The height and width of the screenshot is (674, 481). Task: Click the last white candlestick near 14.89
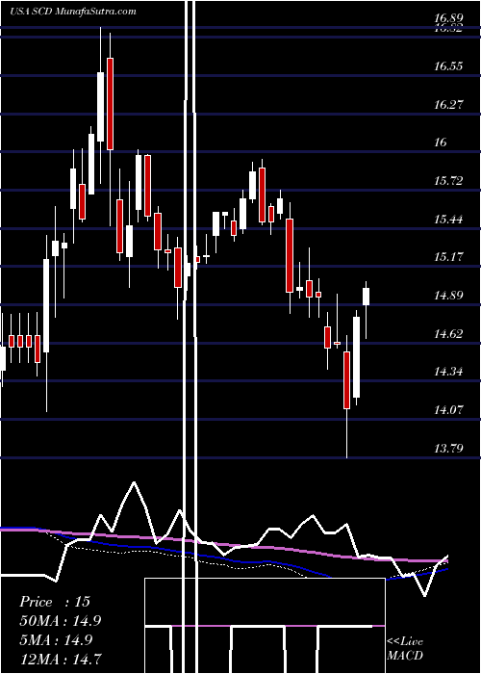[367, 297]
